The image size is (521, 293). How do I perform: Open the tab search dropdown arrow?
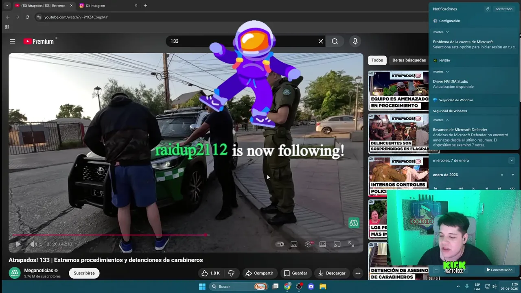tap(7, 6)
